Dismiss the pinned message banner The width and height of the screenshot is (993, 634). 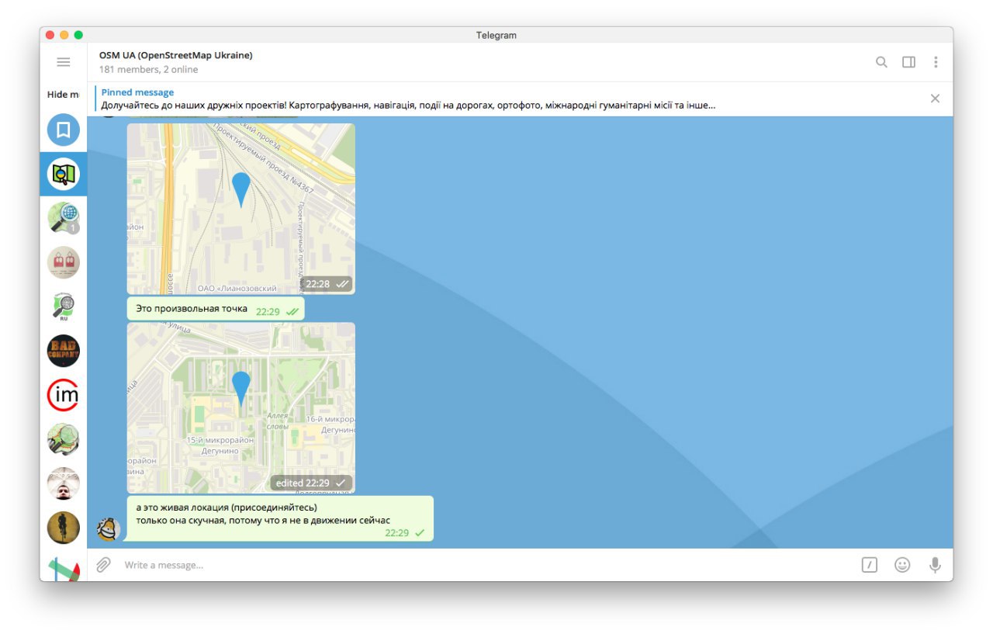pyautogui.click(x=935, y=99)
